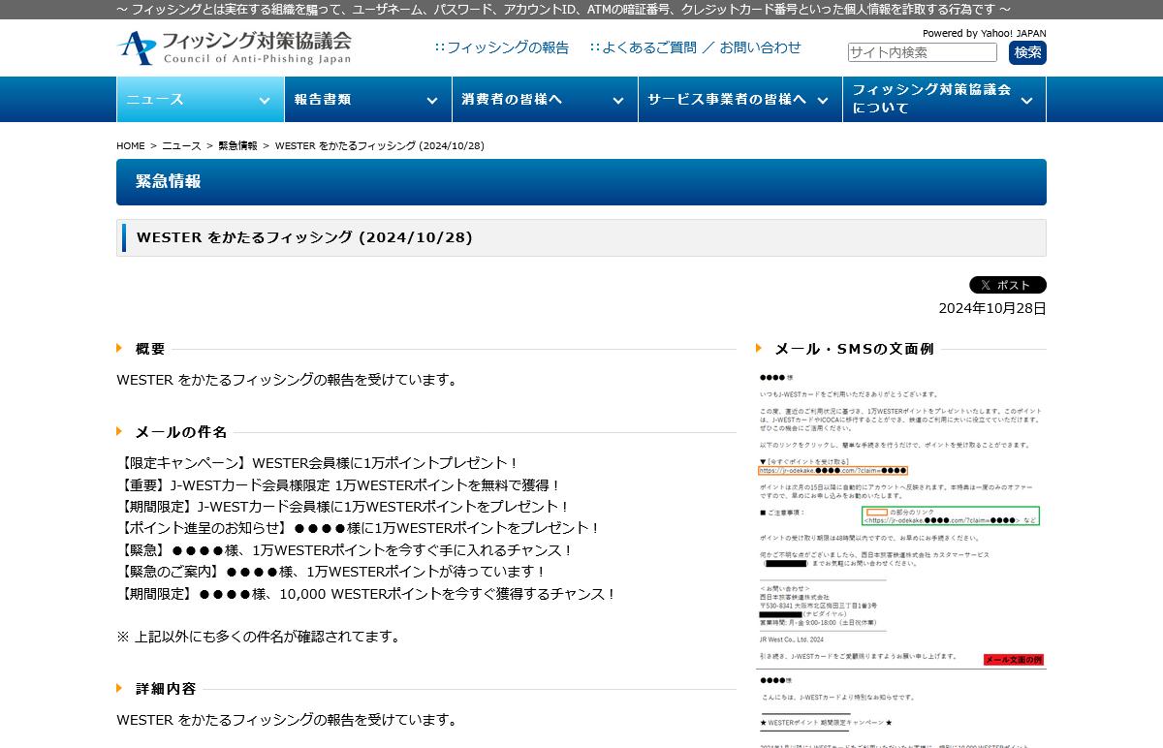Expand the ニュース dropdown chevron

pyautogui.click(x=265, y=100)
